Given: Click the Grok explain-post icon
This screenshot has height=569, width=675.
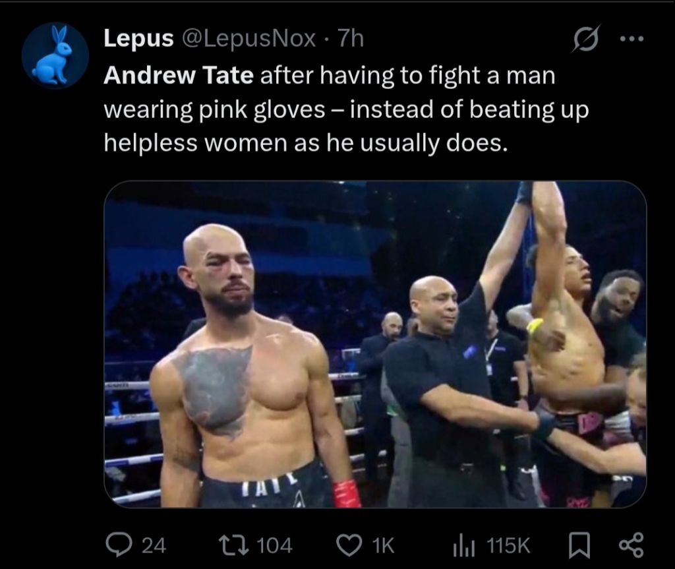Looking at the screenshot, I should pos(586,39).
